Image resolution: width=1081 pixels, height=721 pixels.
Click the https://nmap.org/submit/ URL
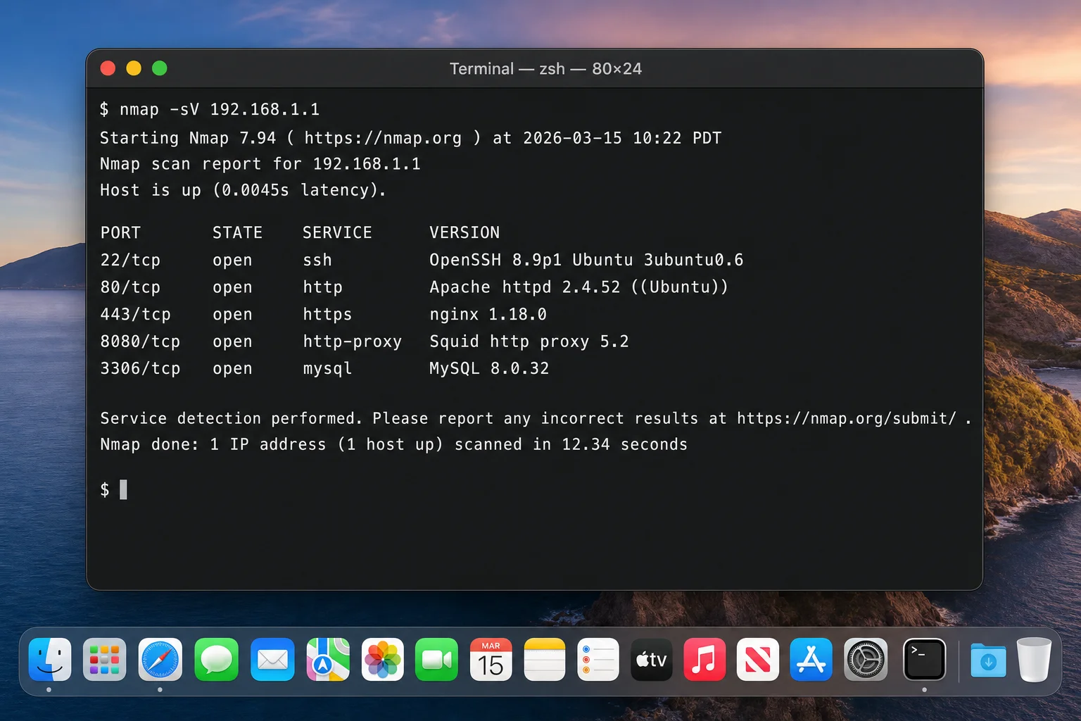[847, 418]
